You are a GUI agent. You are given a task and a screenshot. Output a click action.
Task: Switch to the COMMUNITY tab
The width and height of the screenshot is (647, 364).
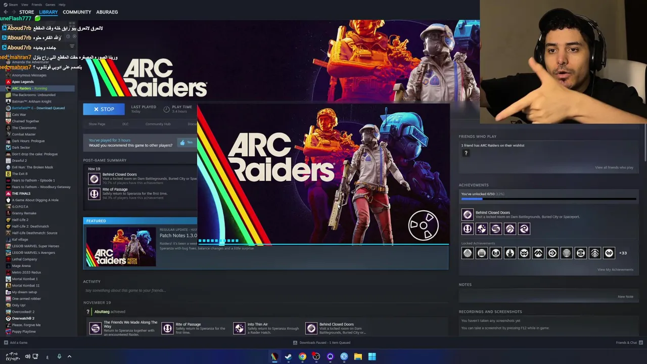click(77, 12)
